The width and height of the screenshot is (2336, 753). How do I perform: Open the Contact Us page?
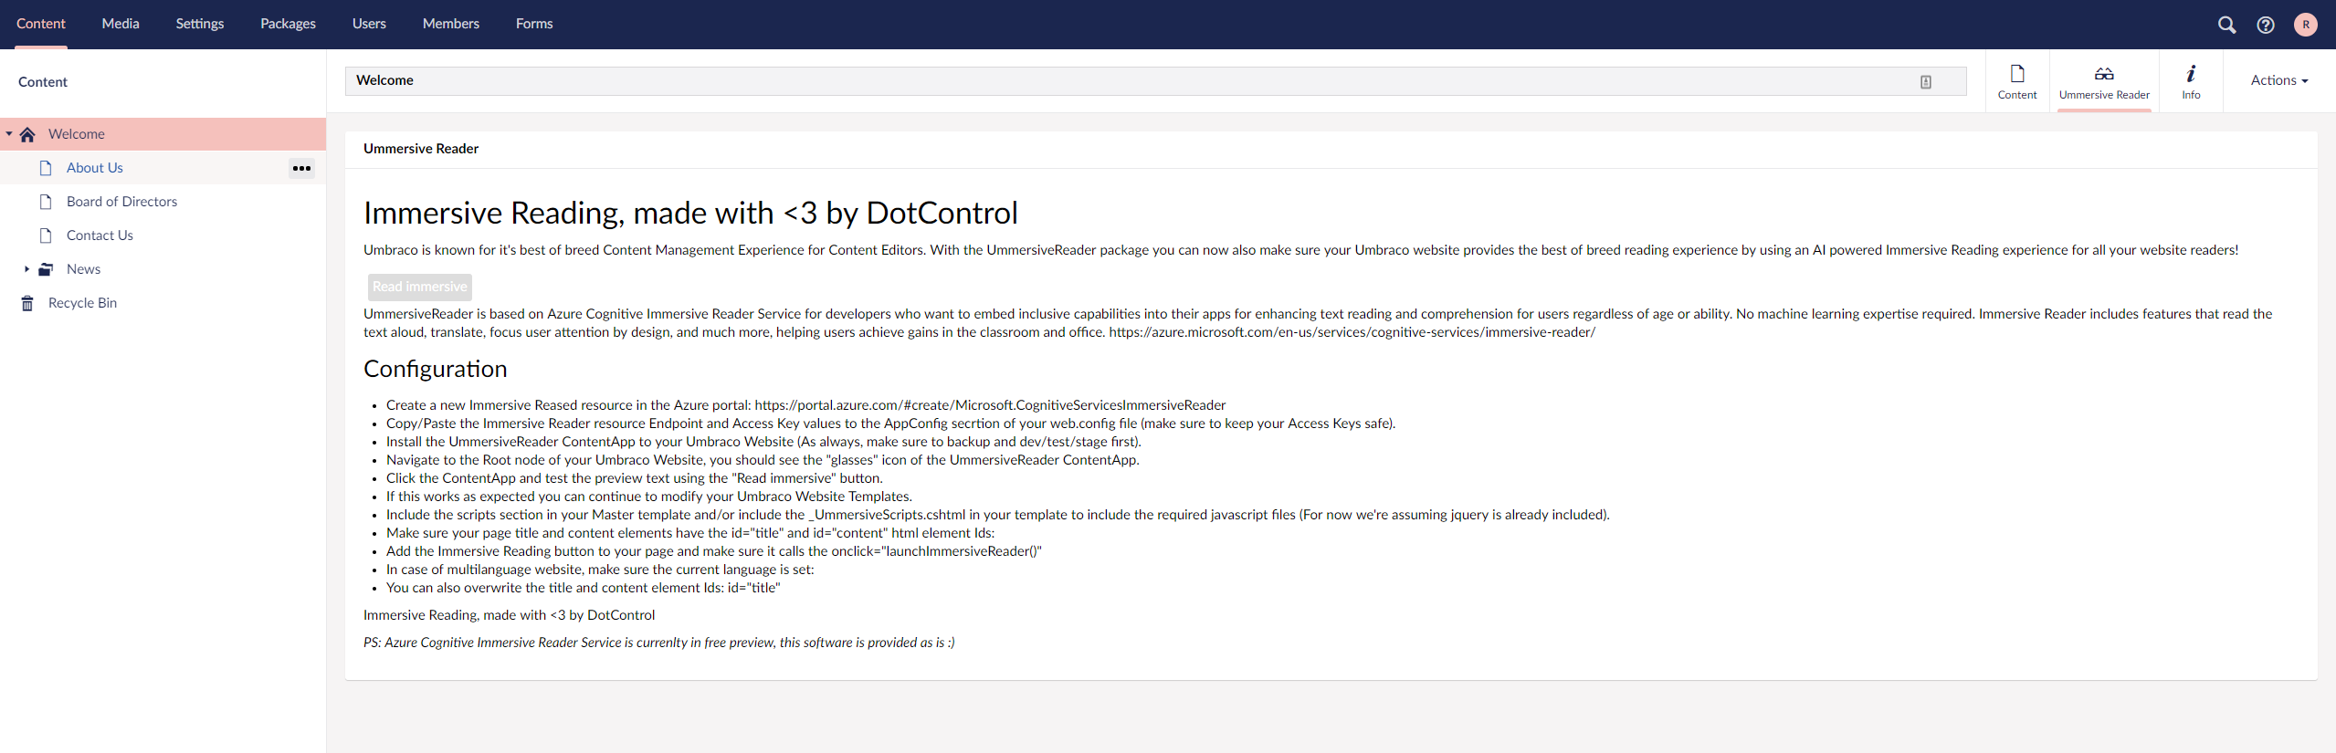pos(100,235)
